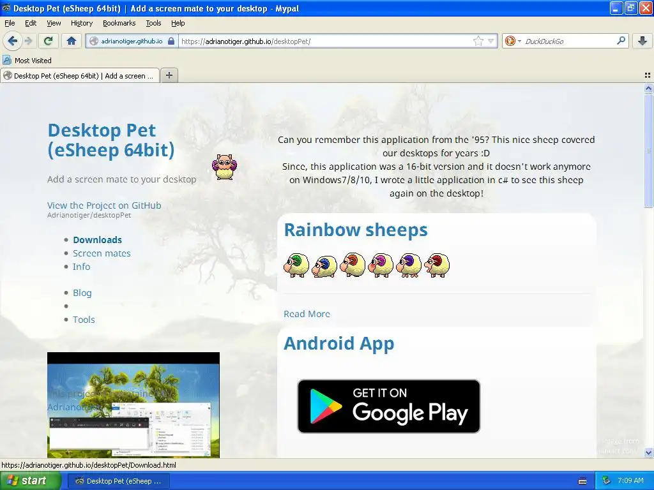Open the Tools link in page sidebar

[x=84, y=319]
